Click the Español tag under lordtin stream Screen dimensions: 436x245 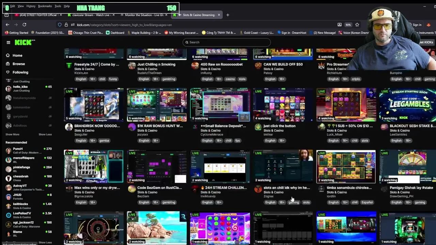click(x=367, y=202)
